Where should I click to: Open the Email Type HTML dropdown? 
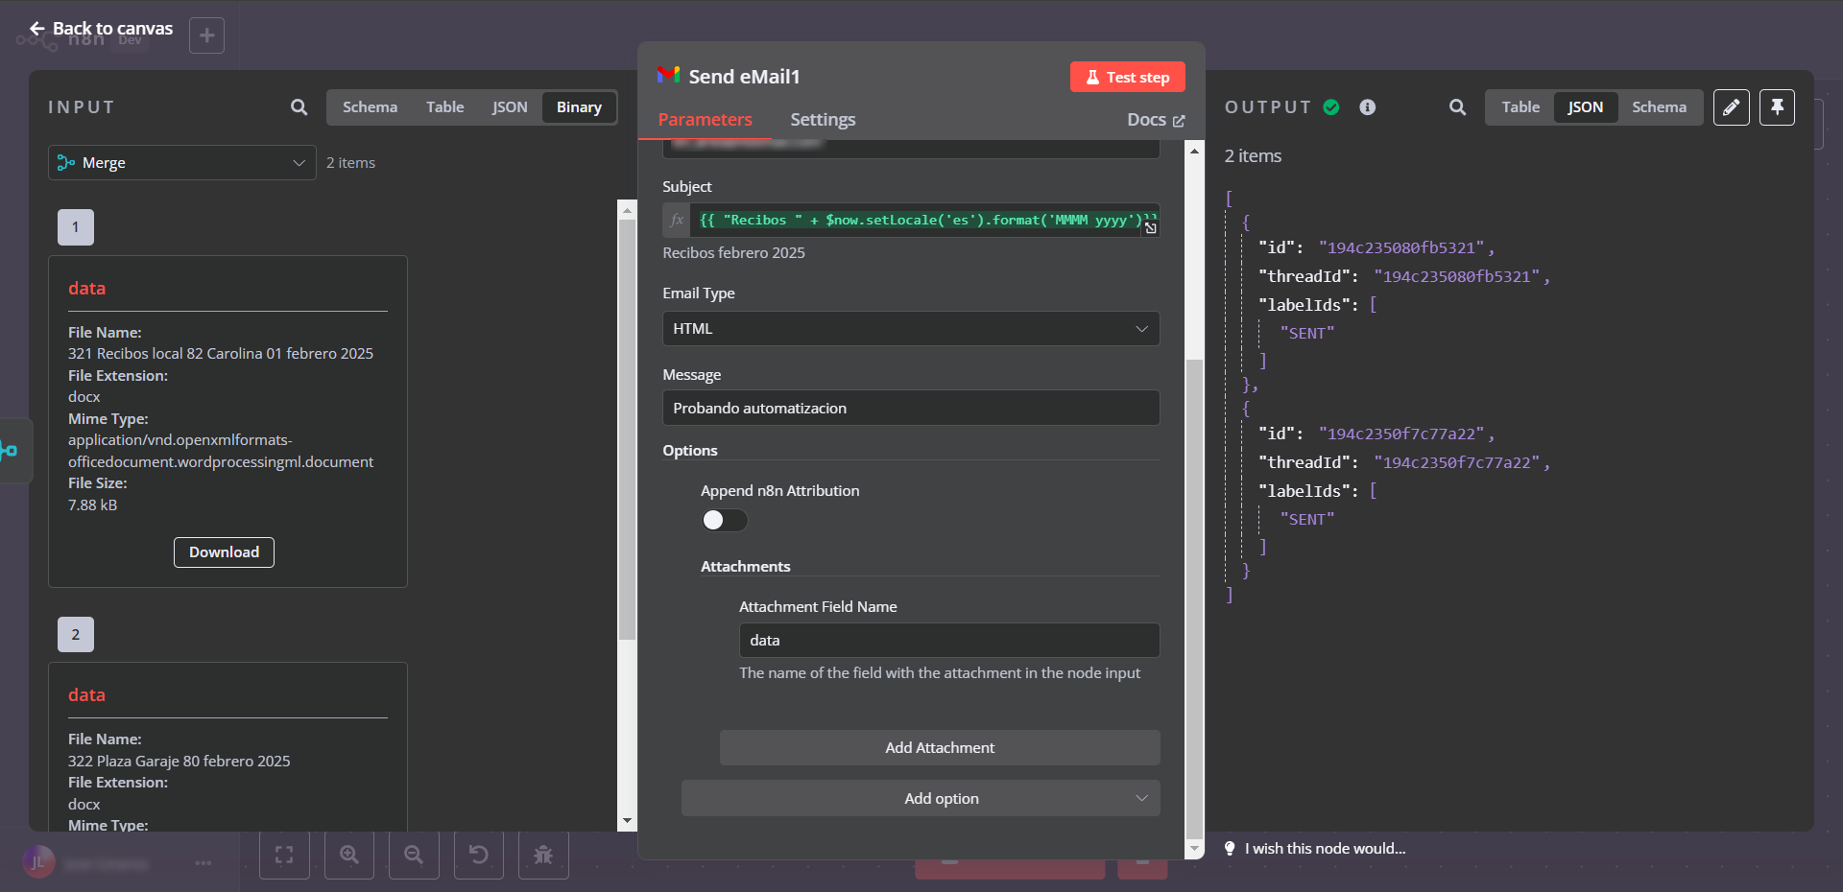click(911, 329)
